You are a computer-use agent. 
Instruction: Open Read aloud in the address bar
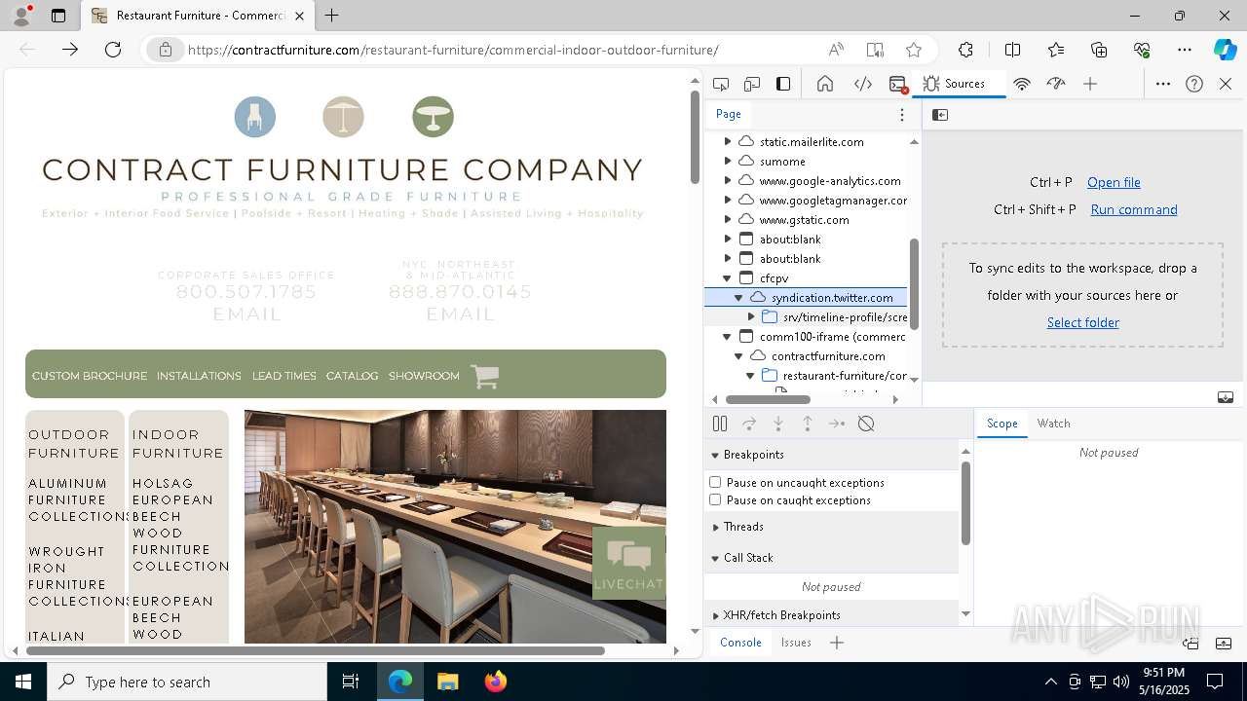(x=836, y=50)
